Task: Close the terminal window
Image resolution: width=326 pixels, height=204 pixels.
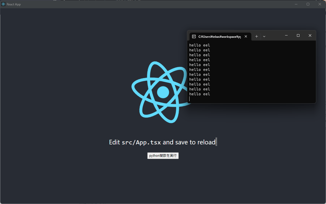Action: (x=310, y=35)
